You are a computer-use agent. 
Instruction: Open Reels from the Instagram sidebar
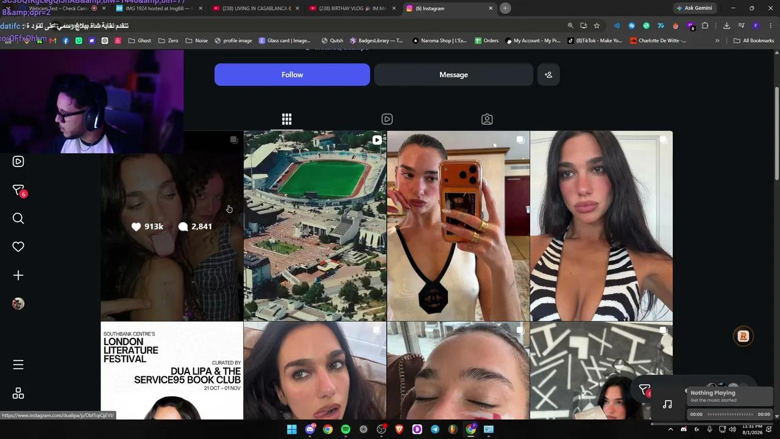[x=18, y=162]
